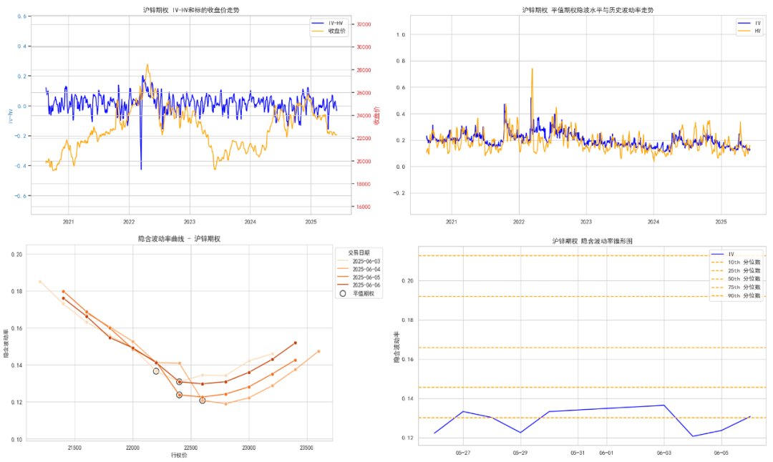
Task: Click the '06-01' date tick label
Action: pos(606,453)
